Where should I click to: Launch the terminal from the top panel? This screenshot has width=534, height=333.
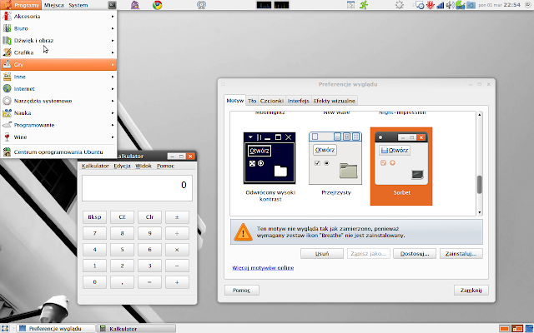[x=112, y=5]
